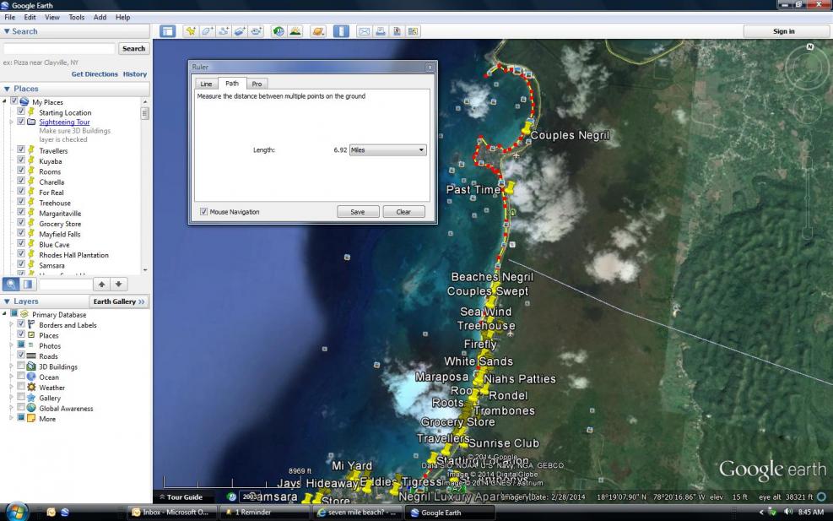
Task: Record a tour using the toolbar camera icon
Action: (256, 31)
